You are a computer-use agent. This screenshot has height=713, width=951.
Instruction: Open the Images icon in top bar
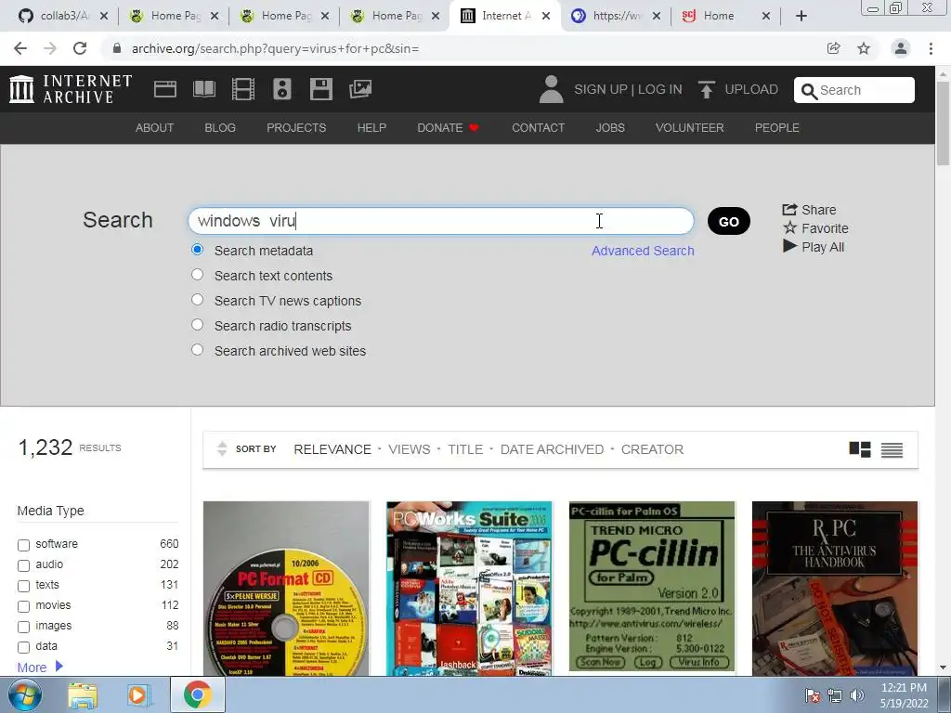[360, 89]
